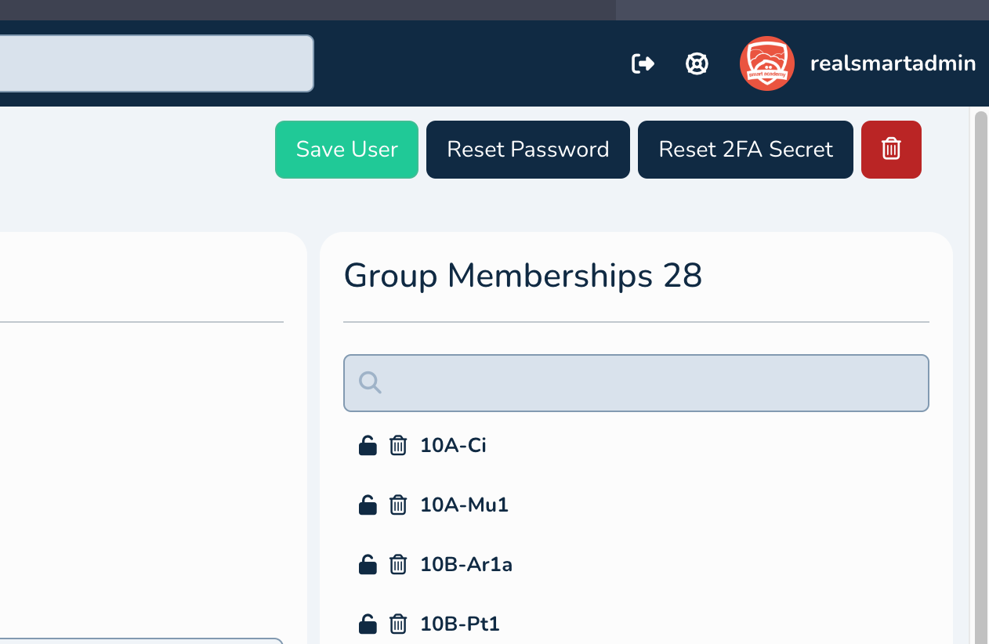
Task: Toggle the padlock on 10B-Pt1
Action: [367, 624]
